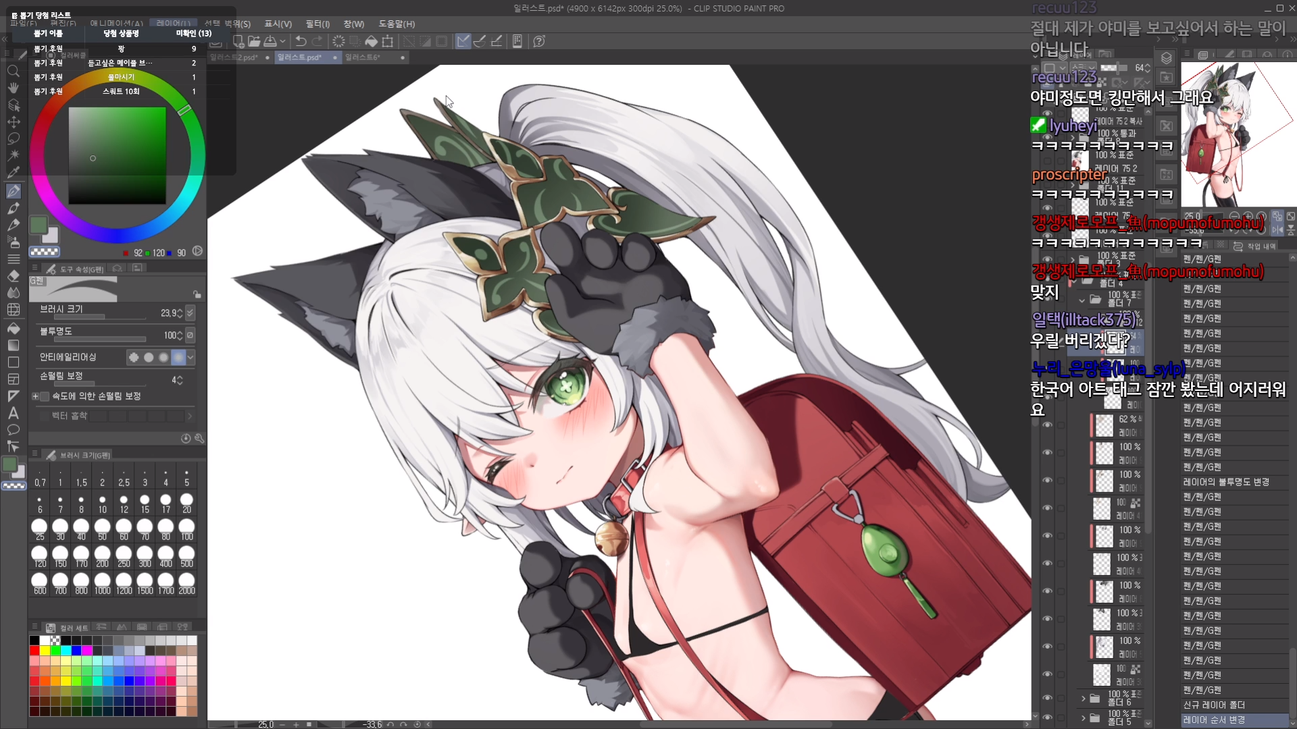Click the main foreground color swatch

pos(39,225)
